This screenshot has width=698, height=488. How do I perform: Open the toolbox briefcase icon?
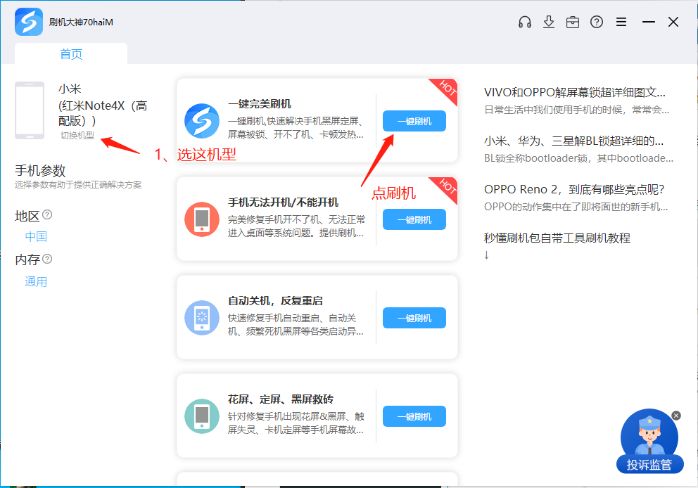573,22
